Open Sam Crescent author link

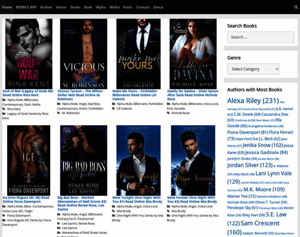260,223
